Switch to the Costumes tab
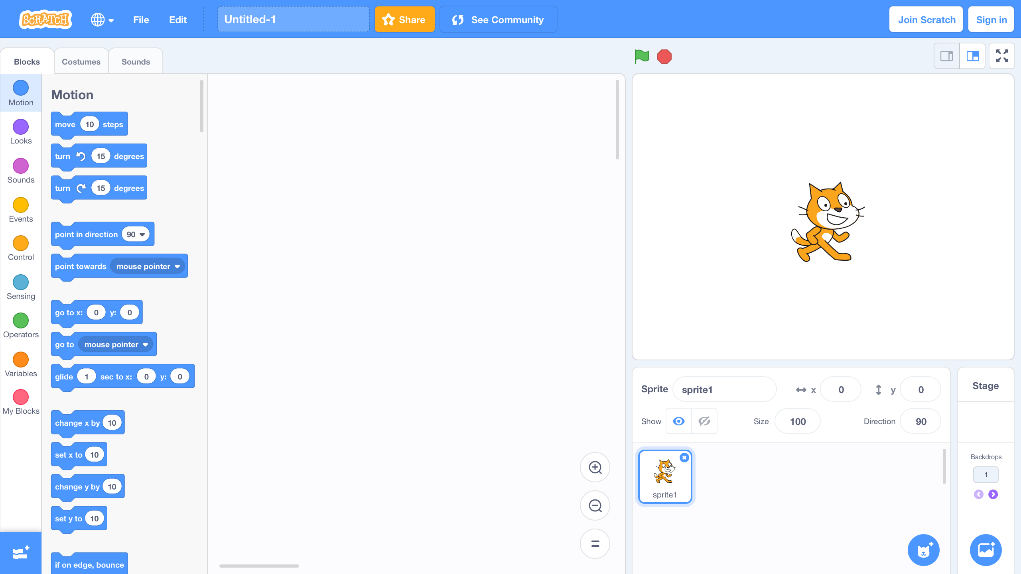1021x574 pixels. click(81, 62)
